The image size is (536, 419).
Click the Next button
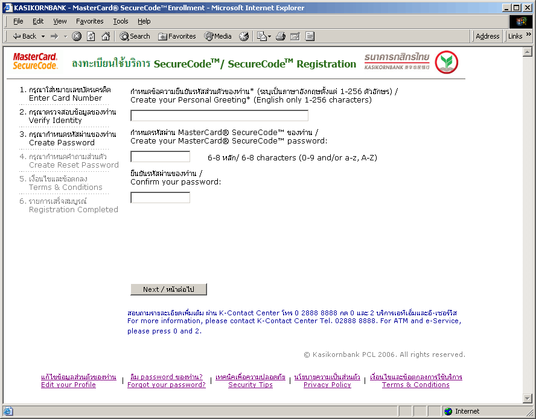tap(168, 289)
